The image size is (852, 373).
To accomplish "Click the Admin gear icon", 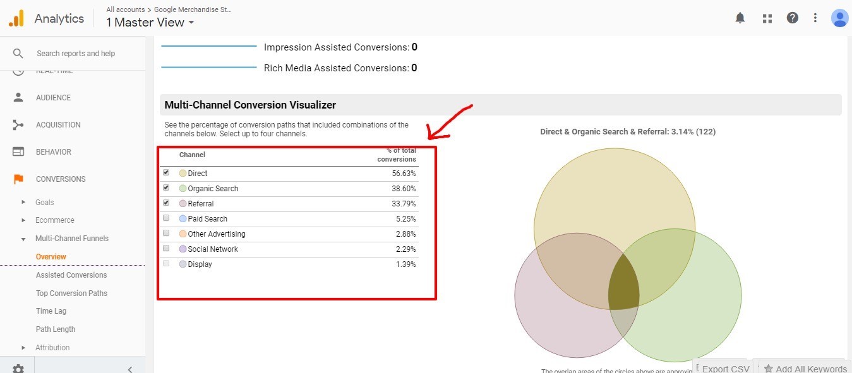I will click(18, 369).
